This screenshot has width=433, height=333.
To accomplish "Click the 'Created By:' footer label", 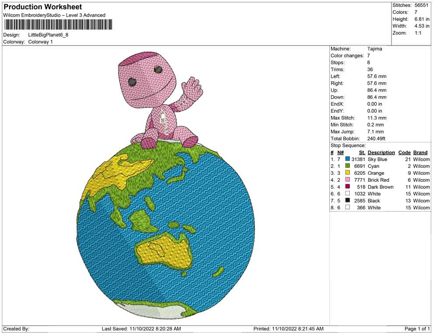I will [x=16, y=329].
